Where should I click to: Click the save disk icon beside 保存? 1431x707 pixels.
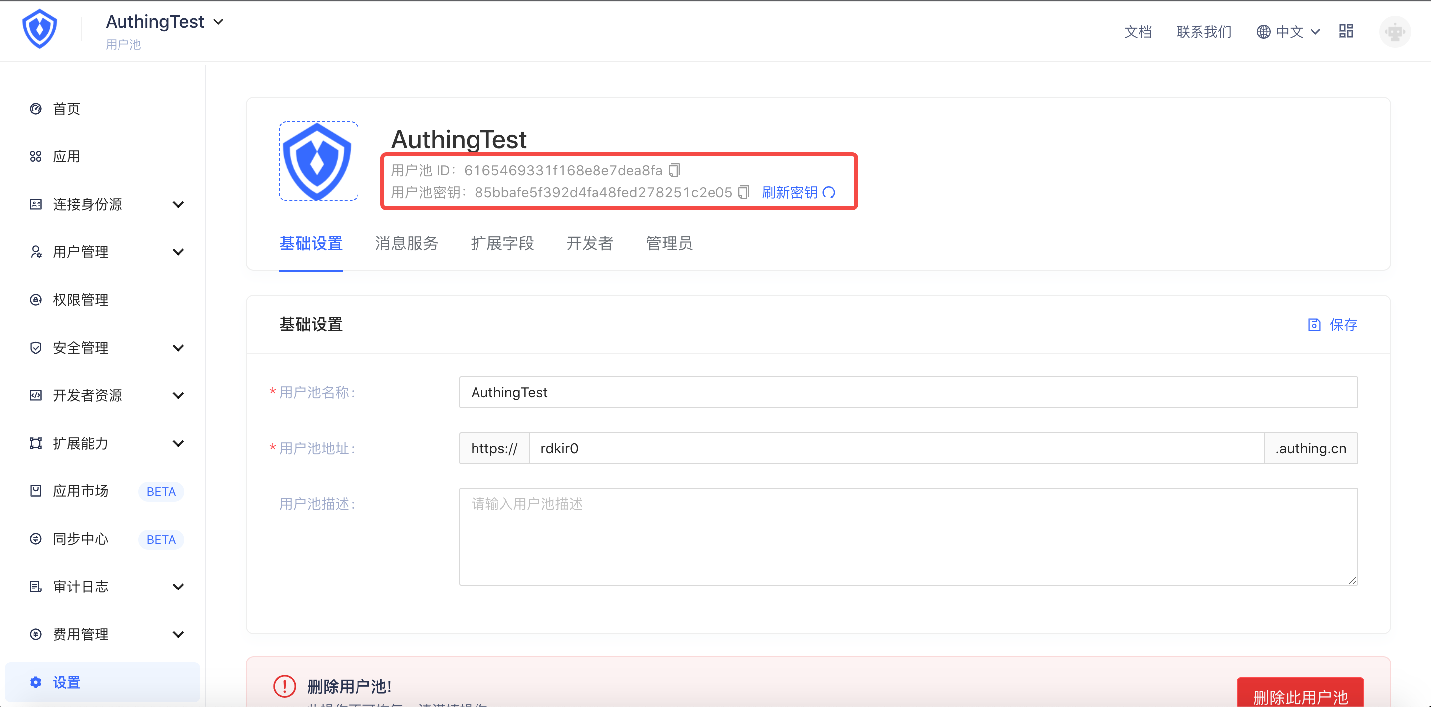click(x=1314, y=324)
